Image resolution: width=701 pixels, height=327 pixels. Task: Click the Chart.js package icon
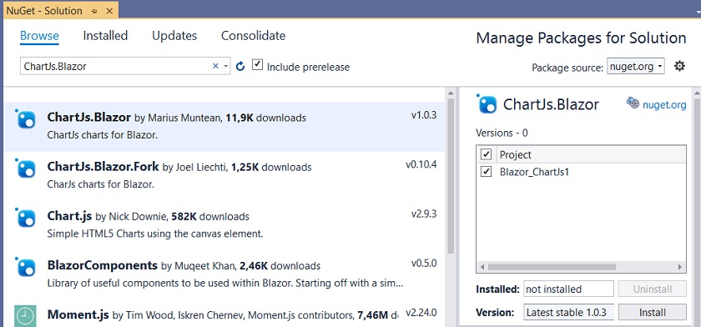click(x=25, y=218)
